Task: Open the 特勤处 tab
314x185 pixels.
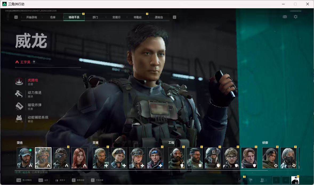Action: point(138,17)
